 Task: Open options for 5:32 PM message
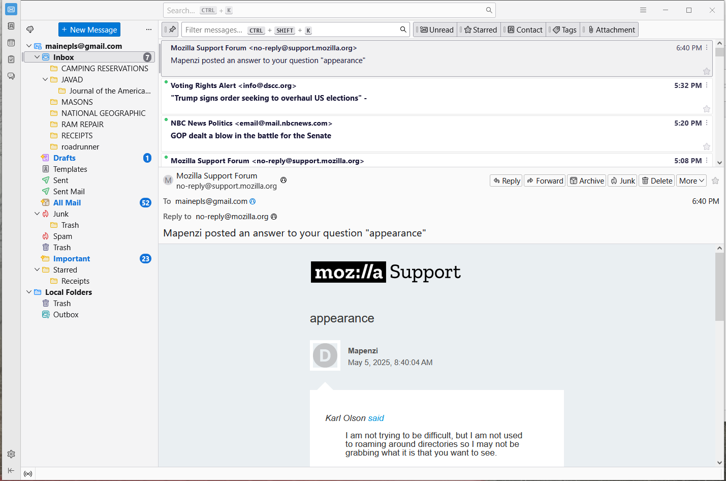[707, 85]
